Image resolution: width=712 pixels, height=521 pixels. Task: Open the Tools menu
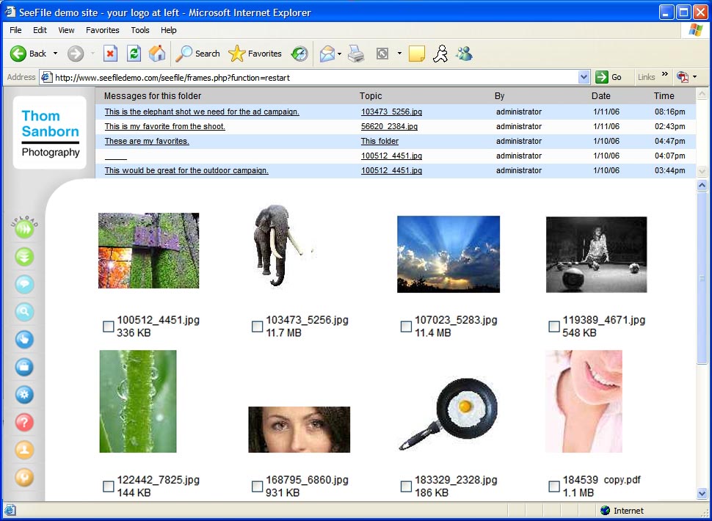click(x=139, y=30)
